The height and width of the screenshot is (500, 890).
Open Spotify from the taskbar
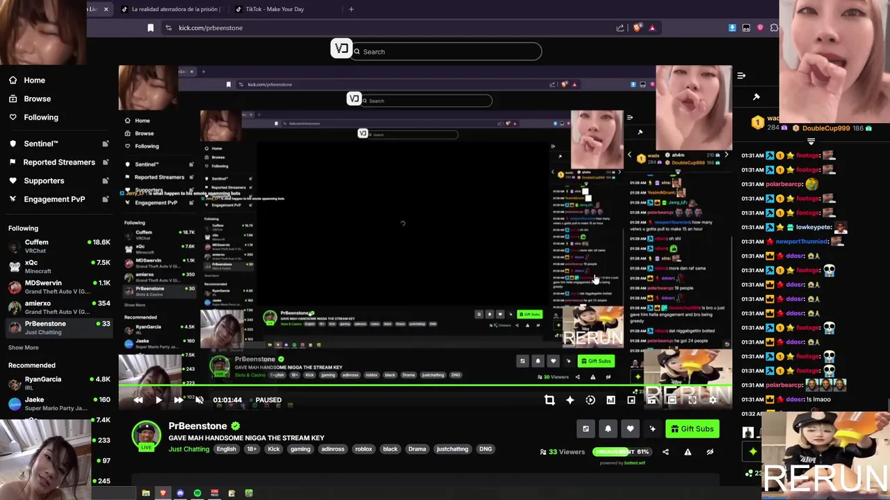coord(197,493)
